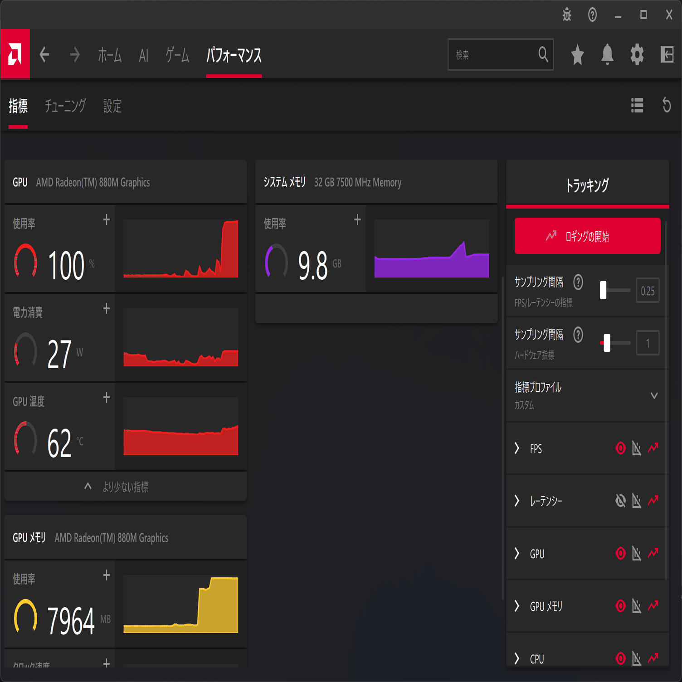
Task: Toggle tracking GPU メモリ row visibility eye
Action: click(620, 606)
